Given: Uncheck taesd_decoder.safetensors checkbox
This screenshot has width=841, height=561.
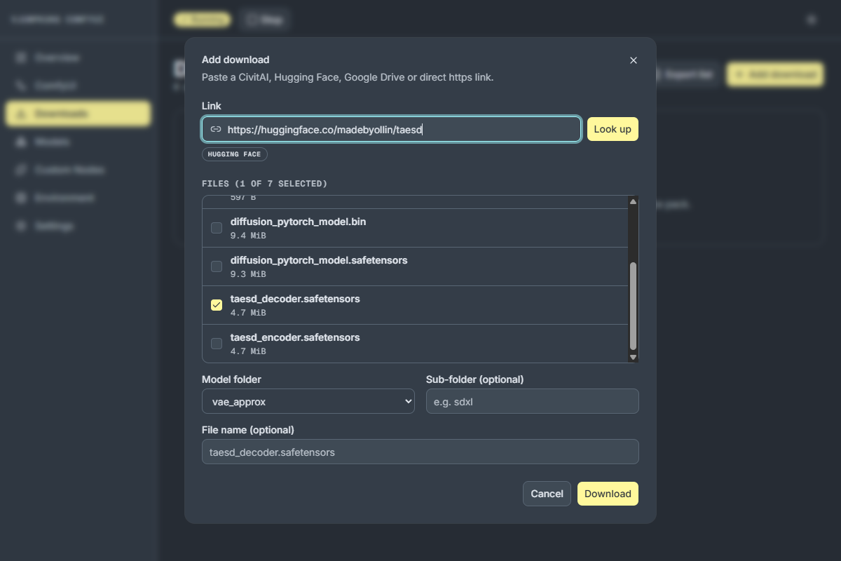Looking at the screenshot, I should click(217, 305).
